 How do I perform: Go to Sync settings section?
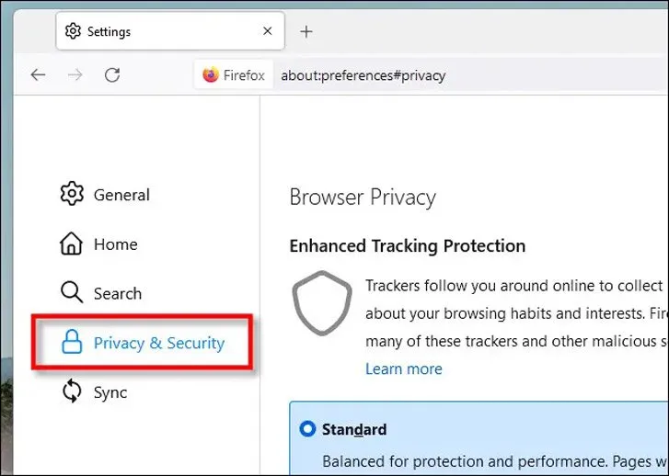tap(110, 392)
